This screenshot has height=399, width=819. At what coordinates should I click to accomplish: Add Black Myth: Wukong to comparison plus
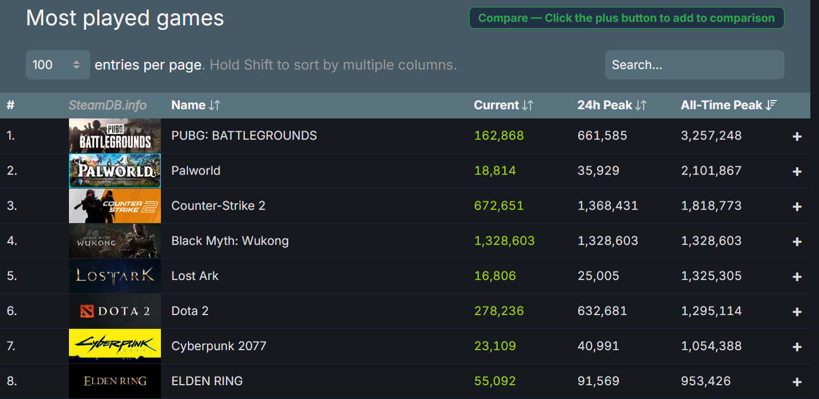pyautogui.click(x=797, y=242)
